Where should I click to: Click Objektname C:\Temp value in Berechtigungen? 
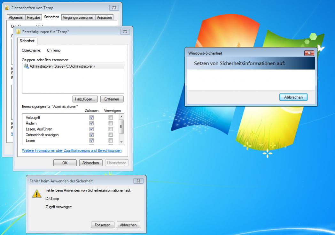(54, 50)
